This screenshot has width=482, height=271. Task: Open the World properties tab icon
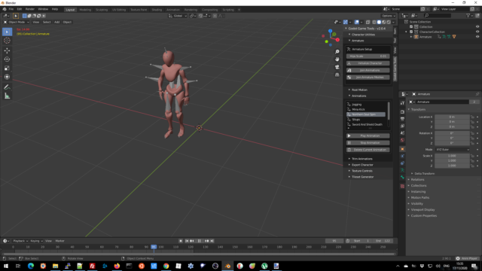click(402, 140)
